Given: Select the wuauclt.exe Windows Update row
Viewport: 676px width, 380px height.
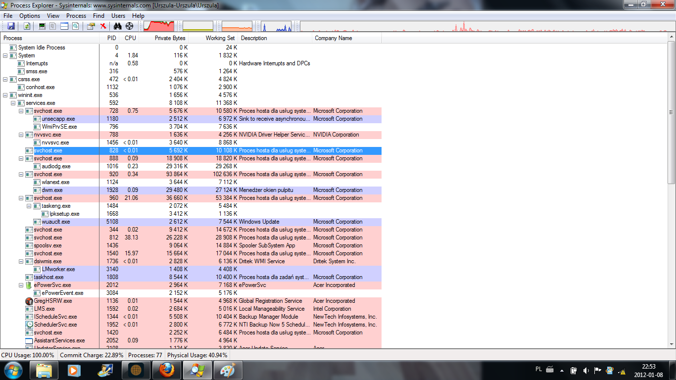Looking at the screenshot, I should pyautogui.click(x=191, y=222).
